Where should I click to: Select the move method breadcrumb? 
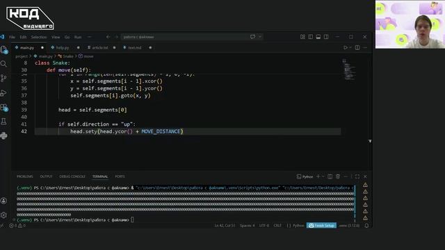pyautogui.click(x=88, y=56)
